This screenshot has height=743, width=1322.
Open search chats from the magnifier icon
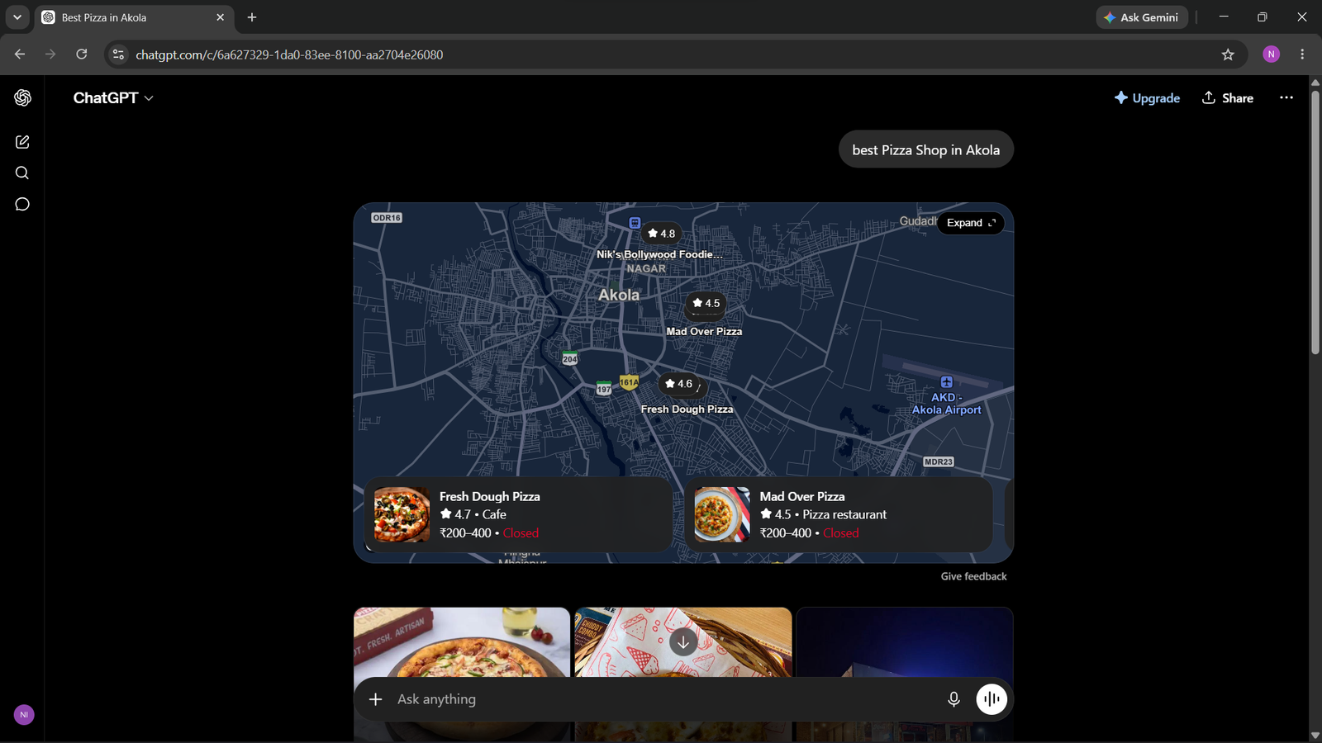pyautogui.click(x=22, y=173)
